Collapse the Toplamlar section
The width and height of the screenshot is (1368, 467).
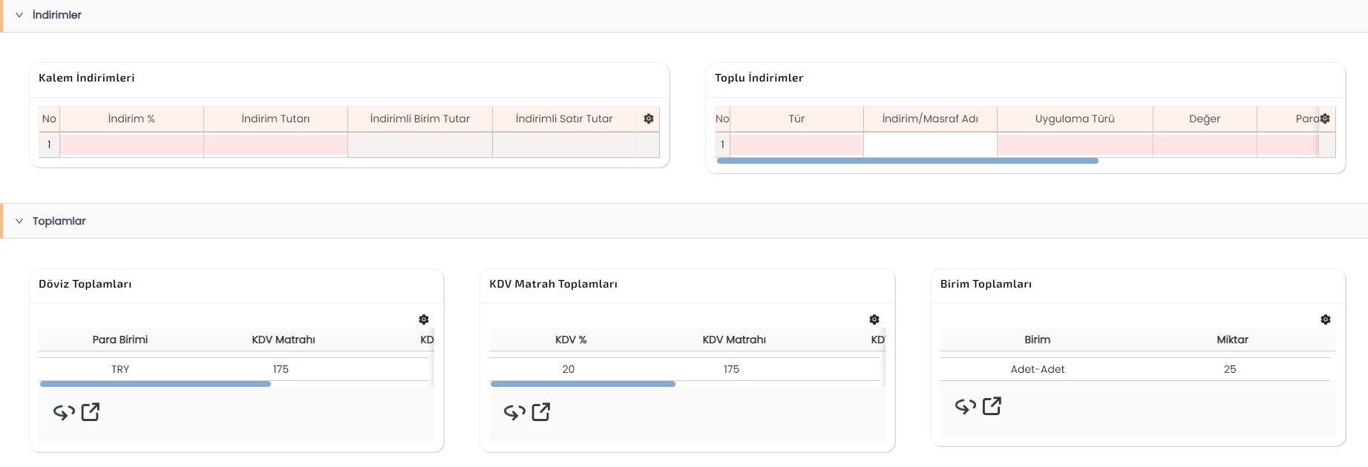19,221
